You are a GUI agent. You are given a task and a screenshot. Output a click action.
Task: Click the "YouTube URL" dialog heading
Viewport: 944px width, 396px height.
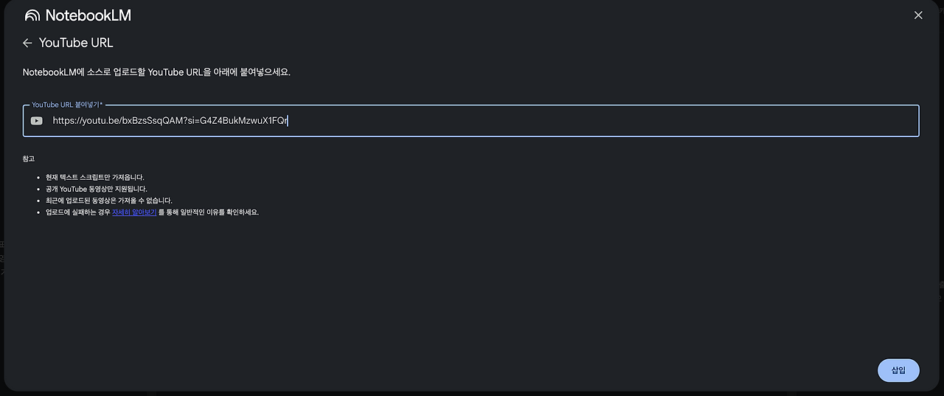coord(76,43)
